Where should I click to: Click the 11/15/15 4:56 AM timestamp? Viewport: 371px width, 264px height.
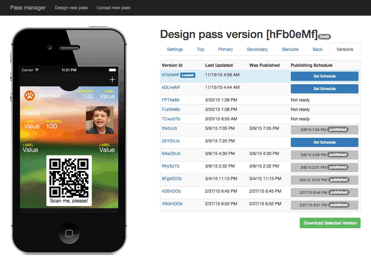(222, 75)
